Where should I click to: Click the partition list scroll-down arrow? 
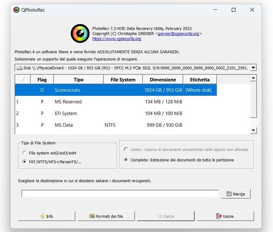click(x=253, y=130)
